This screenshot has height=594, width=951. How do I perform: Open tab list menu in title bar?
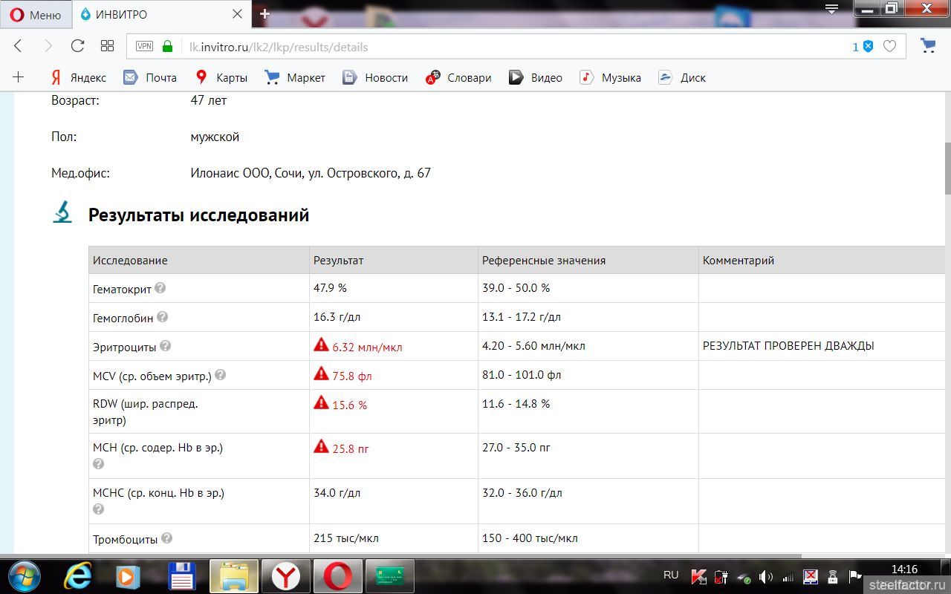click(x=832, y=9)
